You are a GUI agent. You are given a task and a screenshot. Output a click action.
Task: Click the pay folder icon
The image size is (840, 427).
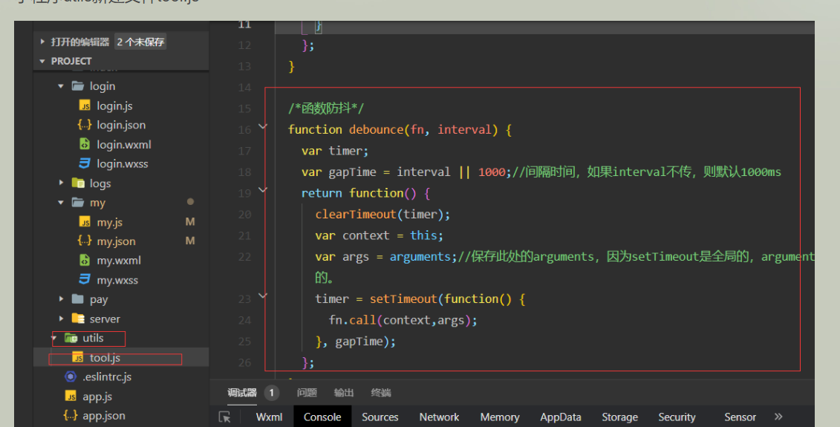pos(78,299)
